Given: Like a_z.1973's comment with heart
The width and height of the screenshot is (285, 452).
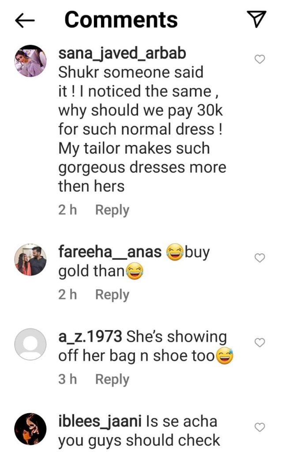Looking at the screenshot, I should tap(260, 343).
